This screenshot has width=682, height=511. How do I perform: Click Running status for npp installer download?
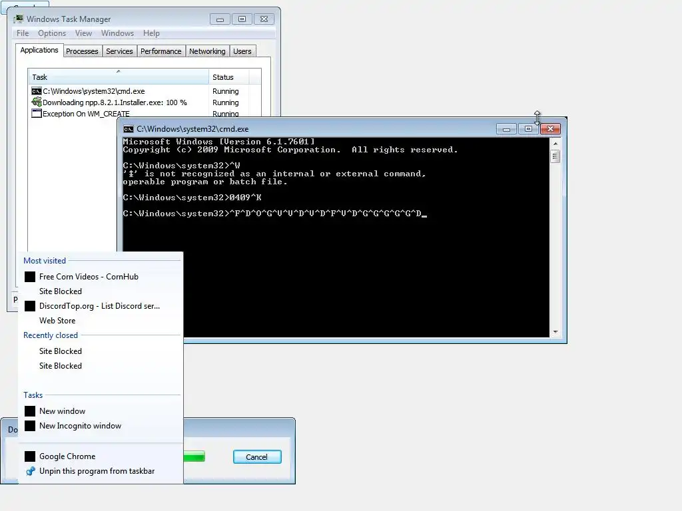pos(225,102)
